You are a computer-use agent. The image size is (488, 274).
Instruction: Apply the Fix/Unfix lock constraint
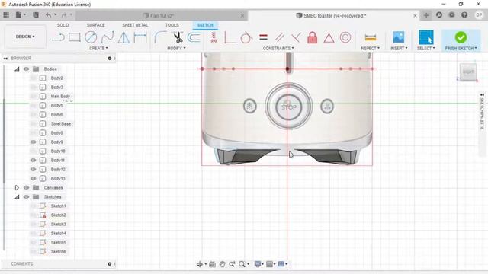(x=312, y=37)
